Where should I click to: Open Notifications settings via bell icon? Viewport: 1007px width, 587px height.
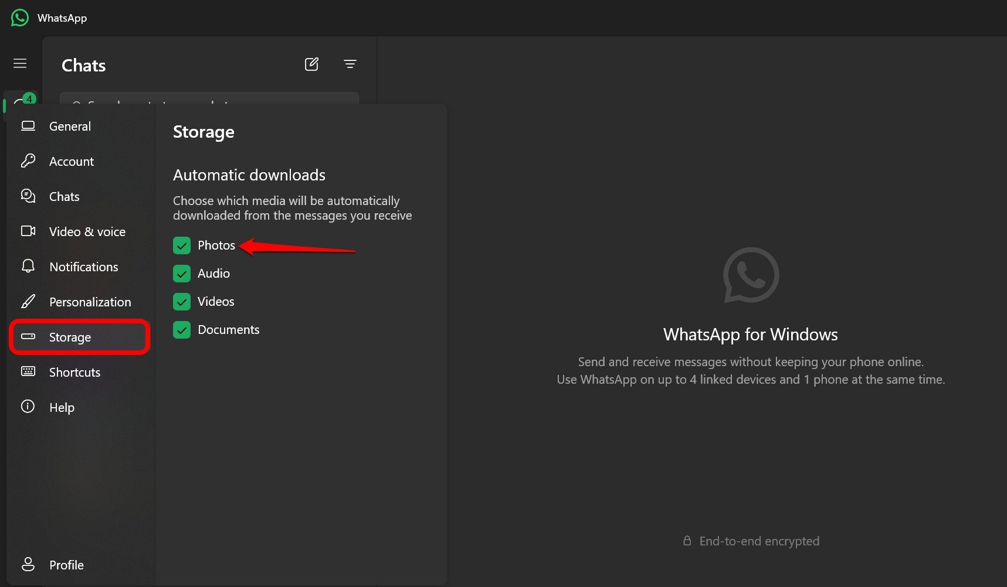(28, 267)
